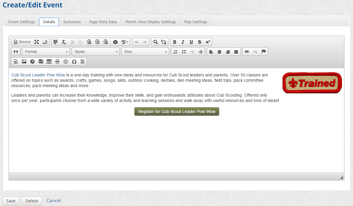Align text left
Image resolution: width=353 pixels, height=206 pixels.
(x=211, y=52)
